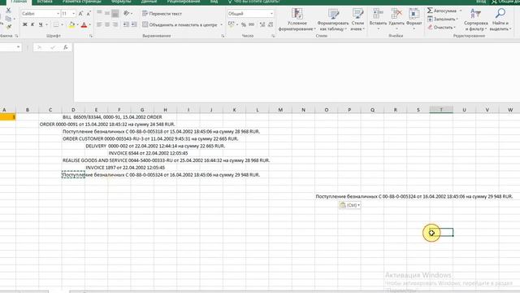Viewport: 520px width, 293px height.
Task: Click the Format Painter brush icon
Action: 9,27
